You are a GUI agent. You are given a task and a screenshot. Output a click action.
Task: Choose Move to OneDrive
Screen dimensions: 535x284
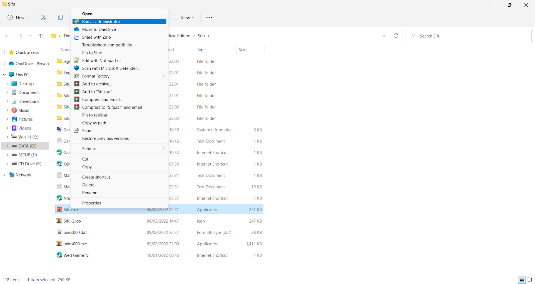[119, 29]
